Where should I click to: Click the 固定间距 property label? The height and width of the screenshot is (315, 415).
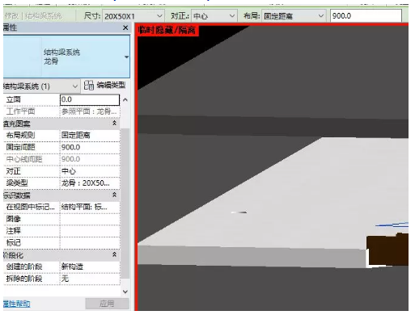point(20,147)
